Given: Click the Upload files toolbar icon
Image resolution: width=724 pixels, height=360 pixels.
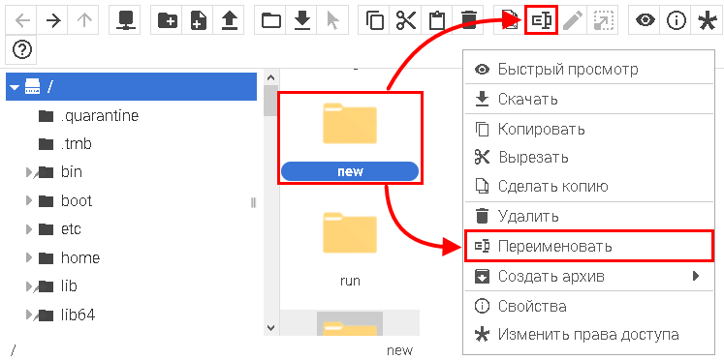Looking at the screenshot, I should click(x=229, y=20).
